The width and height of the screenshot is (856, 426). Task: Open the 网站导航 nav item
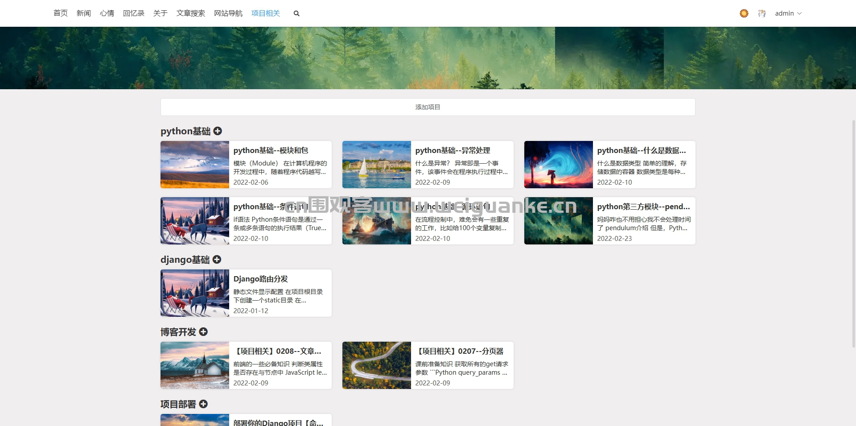click(228, 13)
